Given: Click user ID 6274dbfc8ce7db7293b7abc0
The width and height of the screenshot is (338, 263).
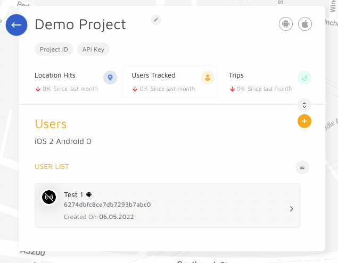Looking at the screenshot, I should click(x=107, y=205).
